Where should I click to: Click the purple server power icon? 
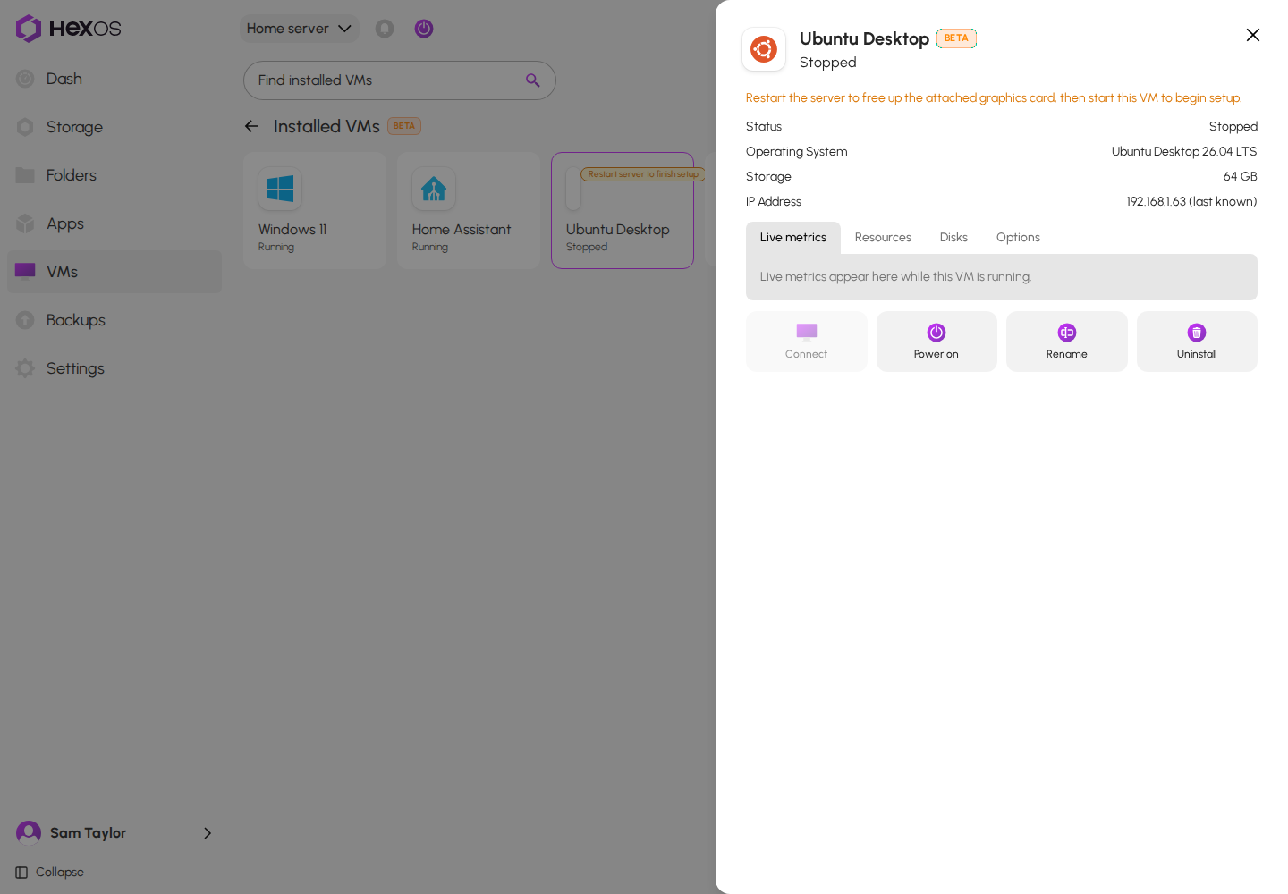[x=424, y=29]
